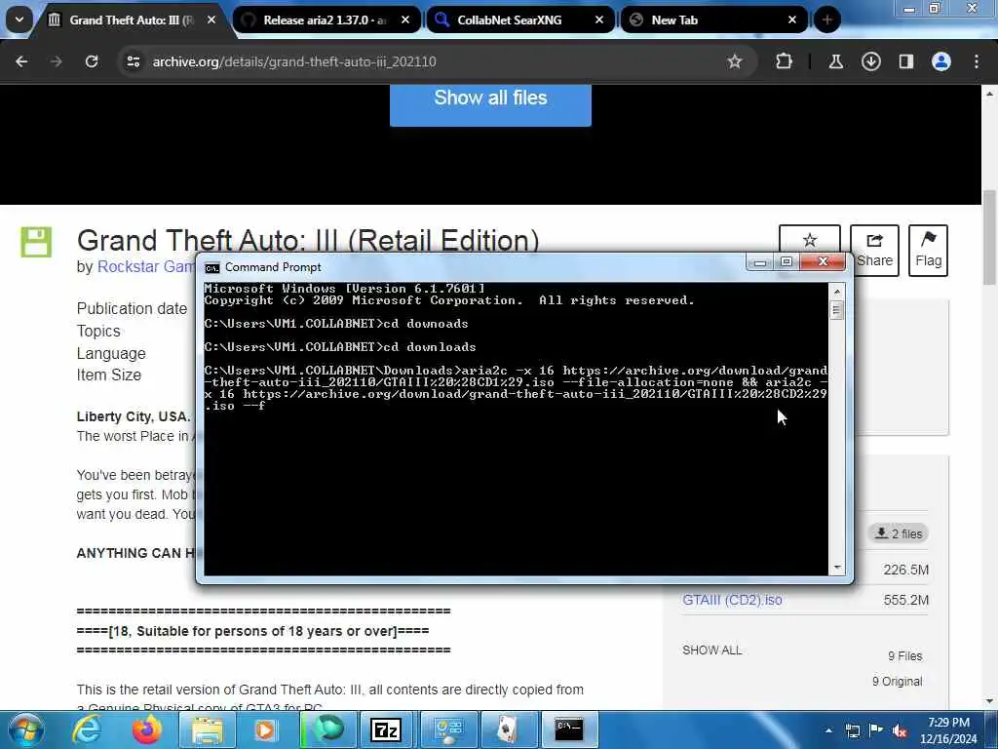This screenshot has height=749, width=998.
Task: Launch Internet Explorer from taskbar
Action: click(87, 729)
